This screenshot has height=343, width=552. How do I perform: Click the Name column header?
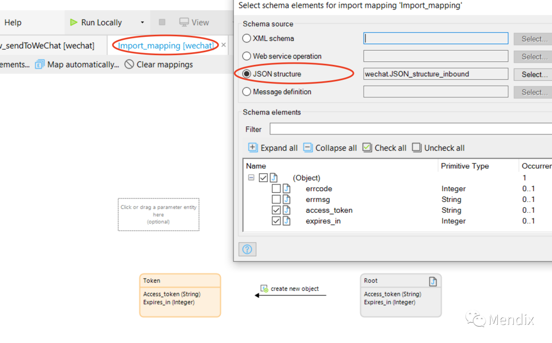[x=340, y=166]
